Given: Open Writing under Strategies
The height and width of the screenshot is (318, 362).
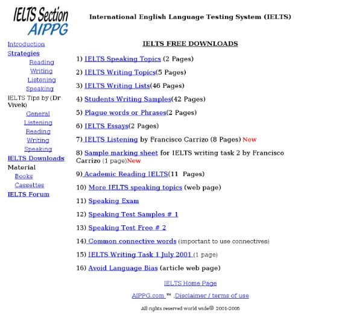Looking at the screenshot, I should click(x=41, y=71).
